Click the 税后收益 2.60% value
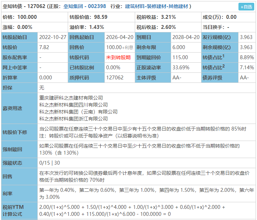The height and width of the screenshot is (220, 257). tap(168, 27)
